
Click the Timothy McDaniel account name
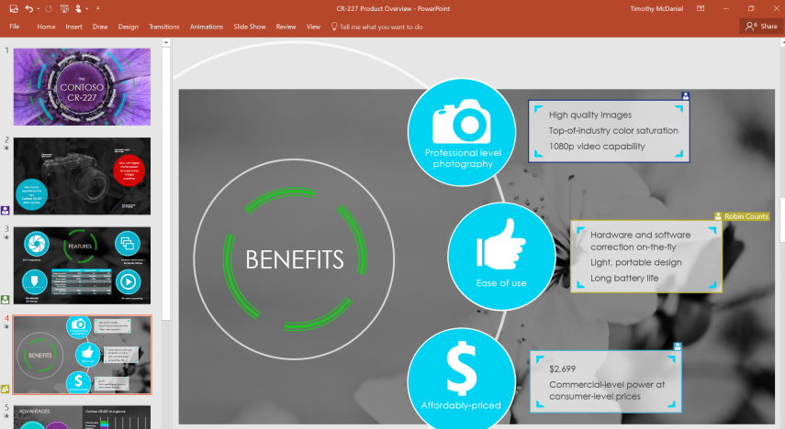pos(656,8)
